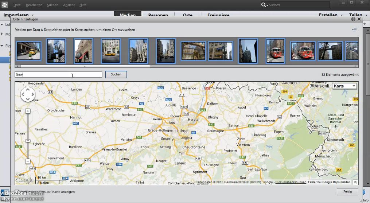Click the Suchen button beside location field
Viewport: 370px width, 203px height.
pyautogui.click(x=116, y=74)
